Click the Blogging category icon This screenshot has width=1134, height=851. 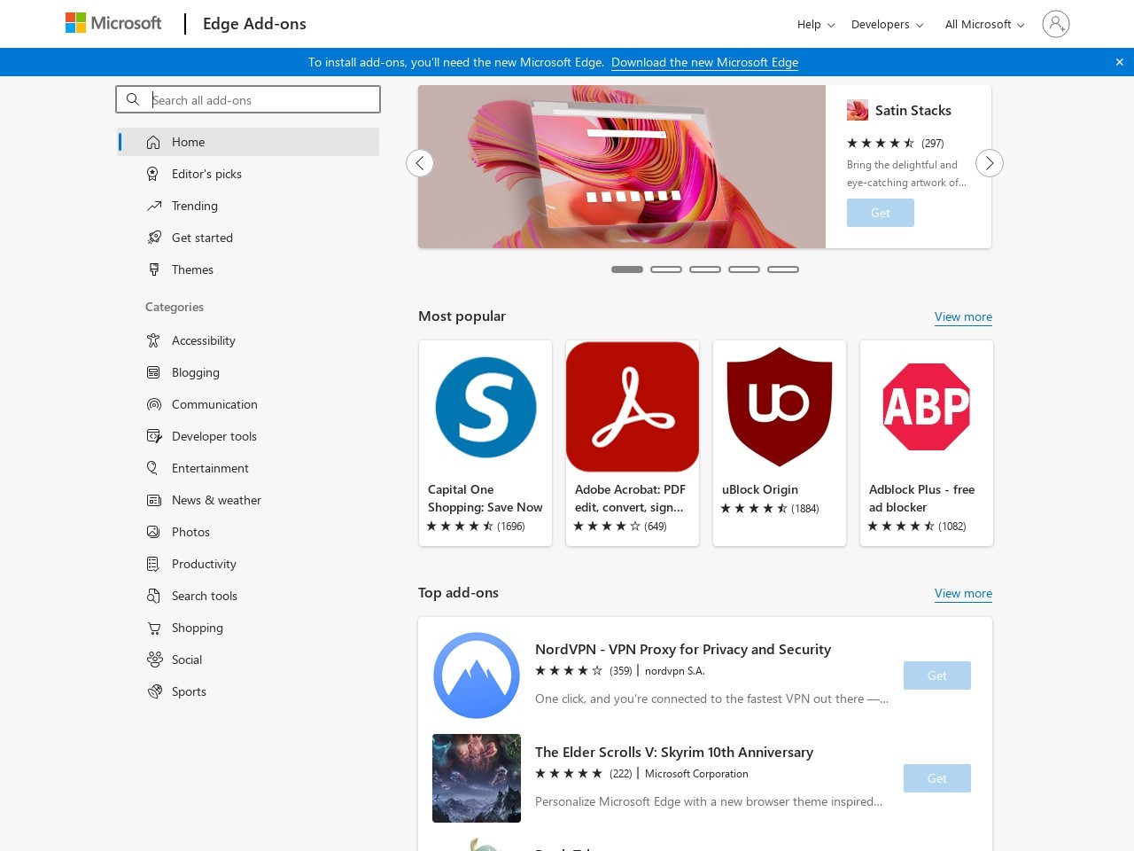coord(153,372)
